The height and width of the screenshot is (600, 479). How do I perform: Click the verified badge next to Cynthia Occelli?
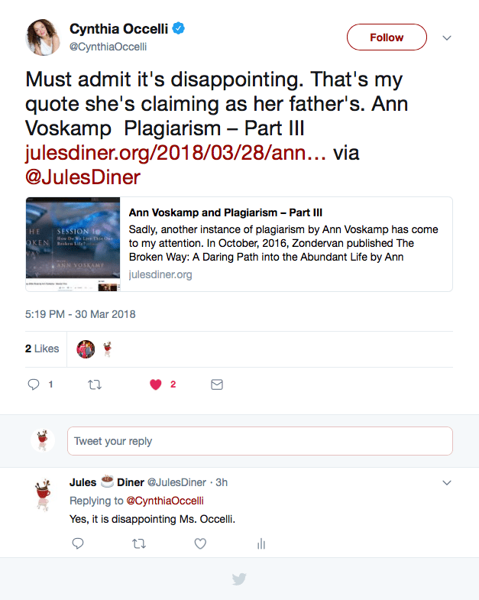(x=179, y=29)
